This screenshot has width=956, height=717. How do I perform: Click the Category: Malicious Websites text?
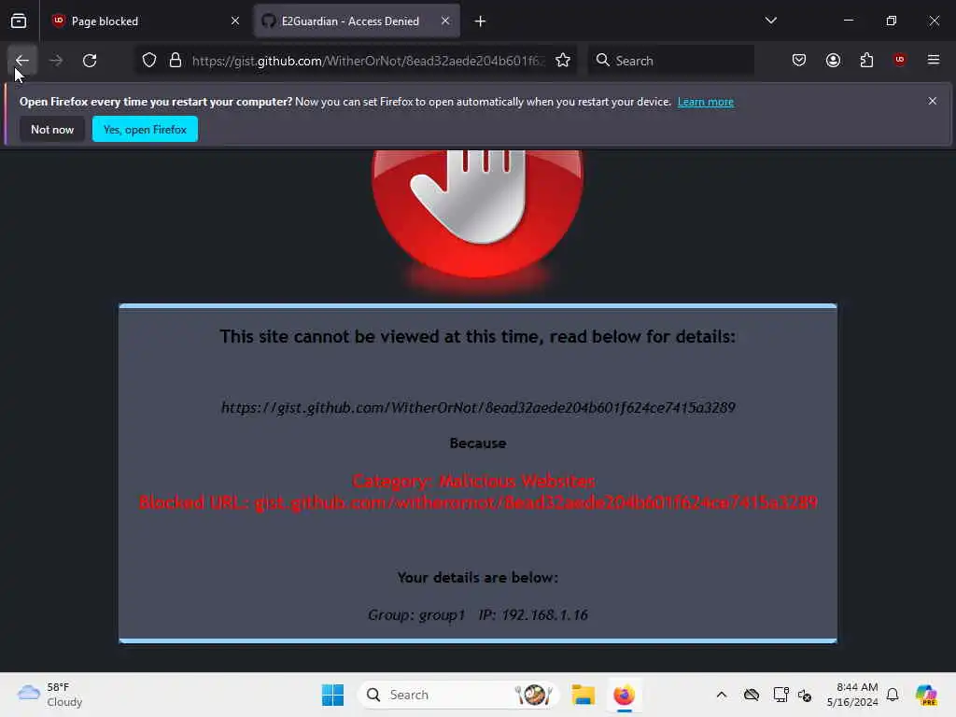point(474,481)
